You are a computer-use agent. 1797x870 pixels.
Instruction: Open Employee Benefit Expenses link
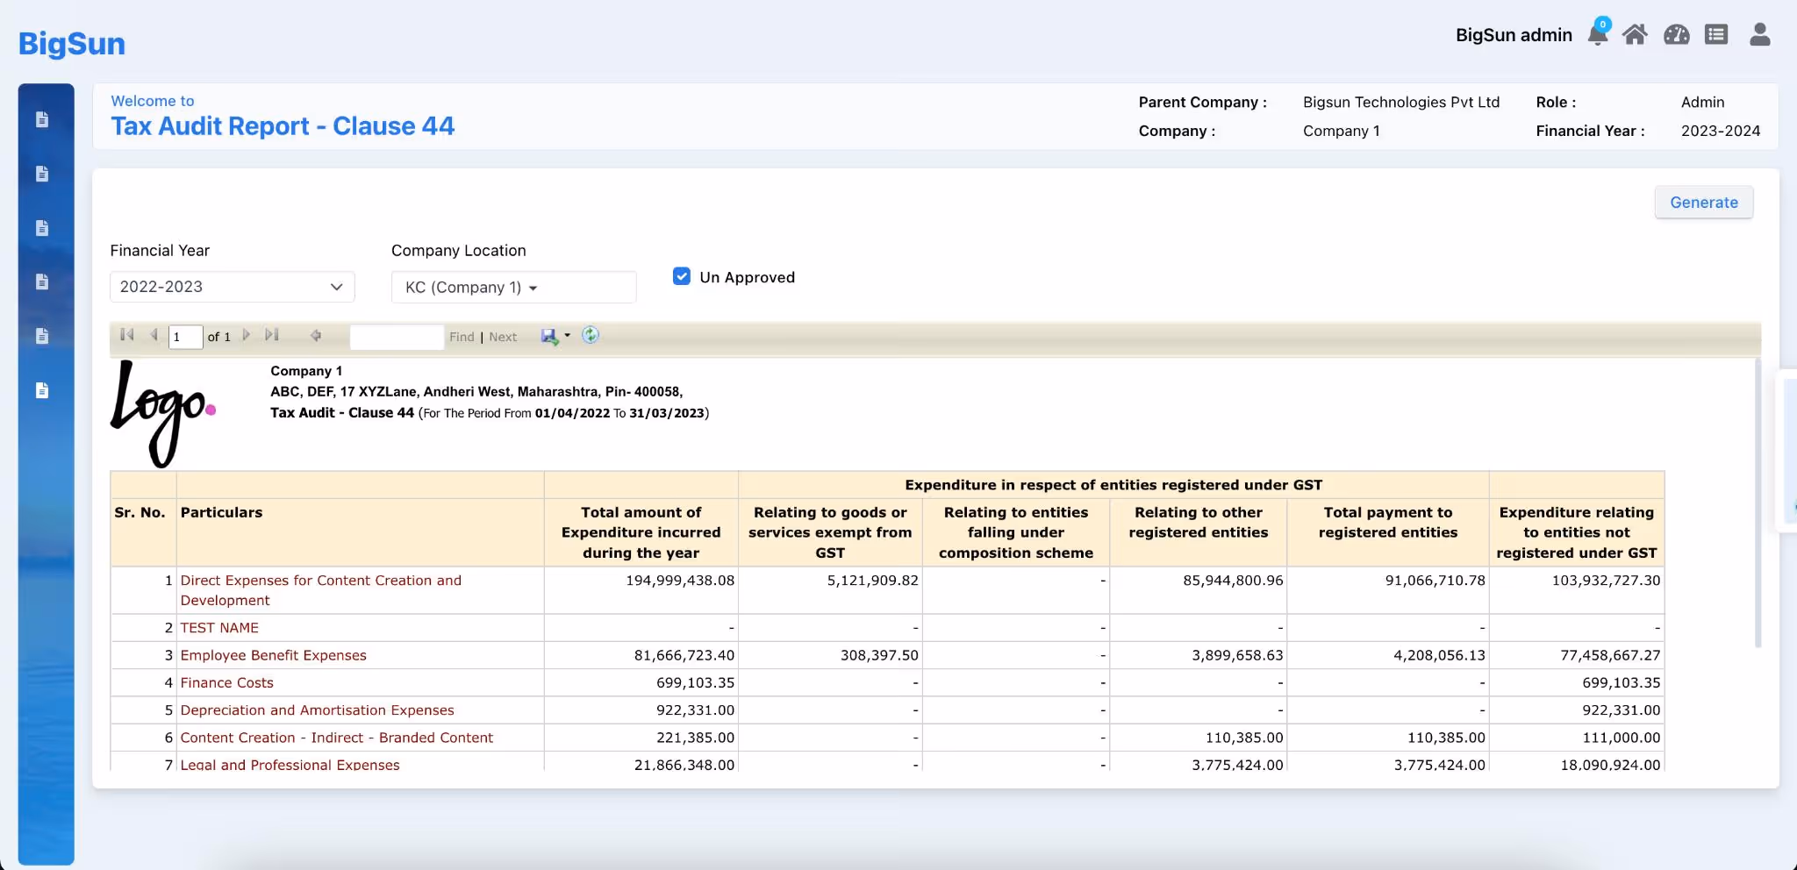pyautogui.click(x=274, y=655)
